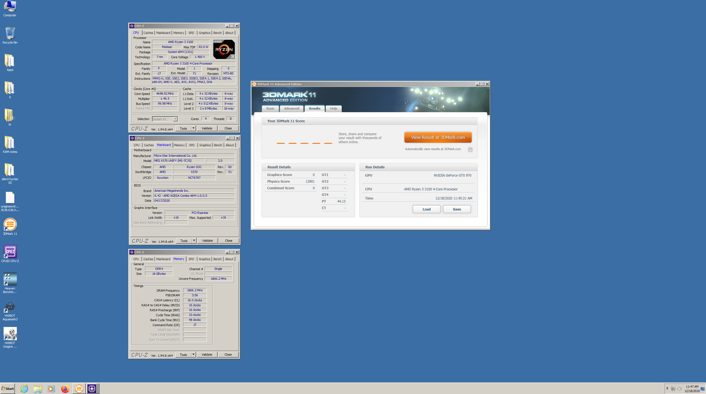
Task: Launch the Heaven Benchmark shortcut
Action: (10, 283)
